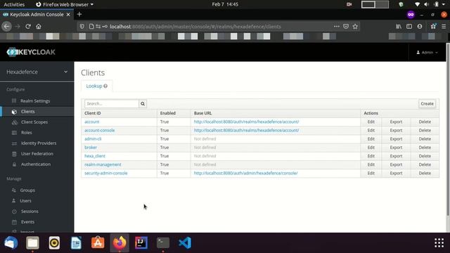Image resolution: width=450 pixels, height=253 pixels.
Task: Reload the current page
Action: [x=28, y=27]
